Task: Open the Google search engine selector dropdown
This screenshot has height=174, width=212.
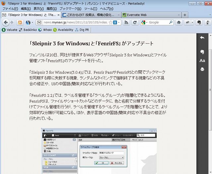Action: click(x=144, y=23)
